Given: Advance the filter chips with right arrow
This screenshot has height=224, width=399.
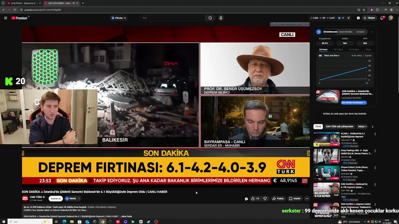Looking at the screenshot, I should point(373,127).
